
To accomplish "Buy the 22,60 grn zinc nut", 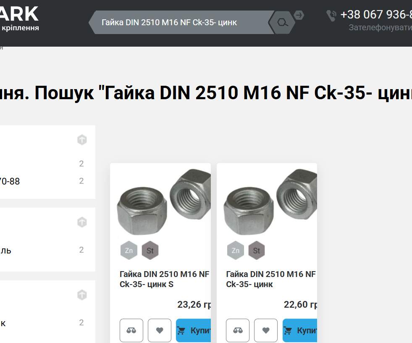I will [300, 330].
